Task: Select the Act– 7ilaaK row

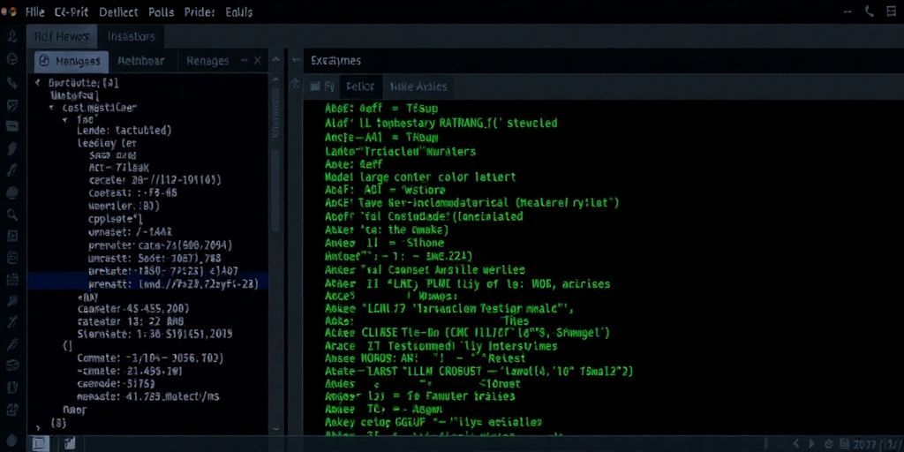Action: click(x=119, y=167)
